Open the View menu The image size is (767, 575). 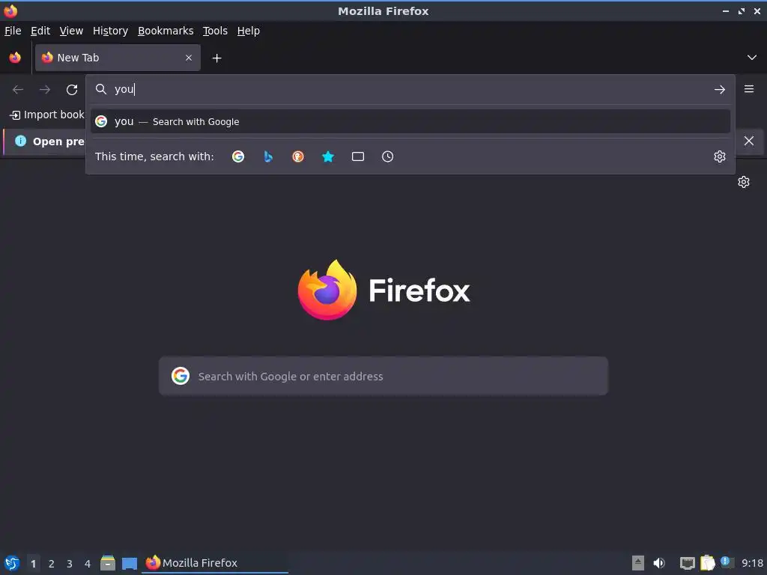pos(71,31)
